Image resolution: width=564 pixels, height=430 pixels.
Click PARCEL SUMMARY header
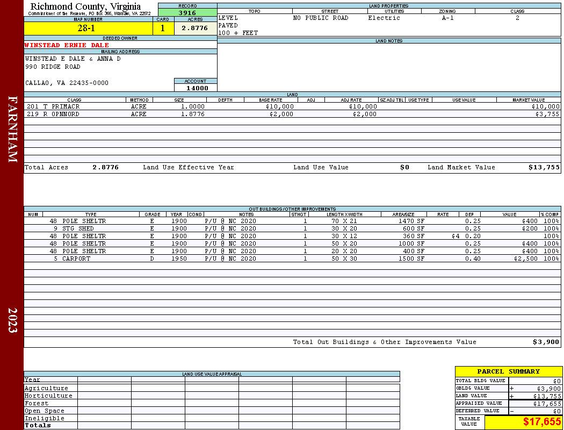pos(509,372)
